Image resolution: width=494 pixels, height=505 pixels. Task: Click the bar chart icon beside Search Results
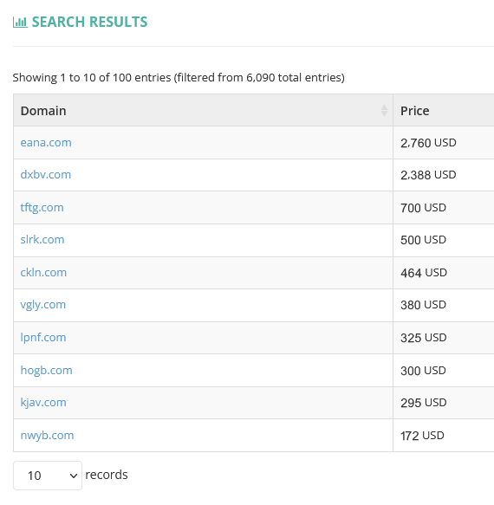[20, 23]
